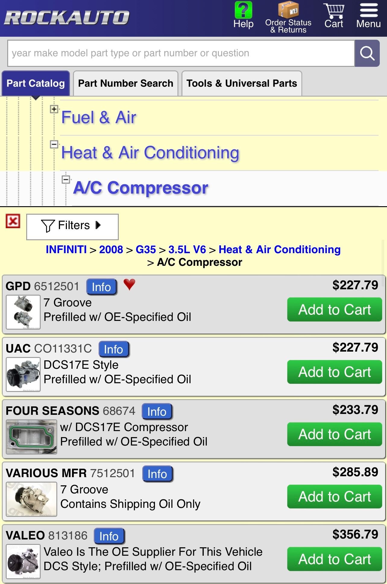Click the red heart on GPD 6512501
The width and height of the screenshot is (387, 584).
pyautogui.click(x=129, y=284)
